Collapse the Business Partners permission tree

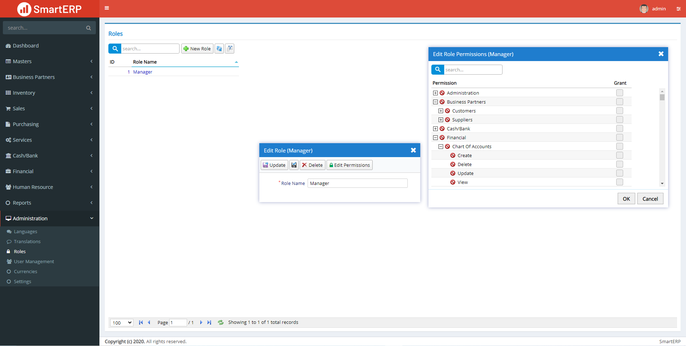(435, 102)
